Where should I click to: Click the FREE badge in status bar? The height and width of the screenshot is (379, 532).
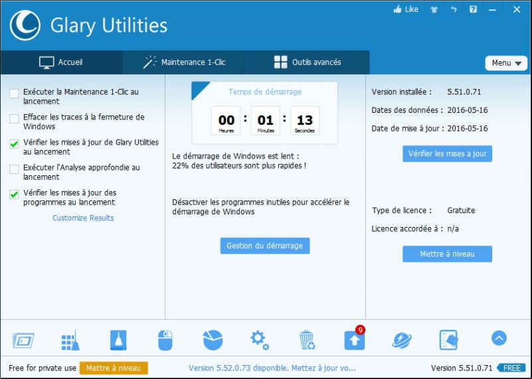coord(511,368)
